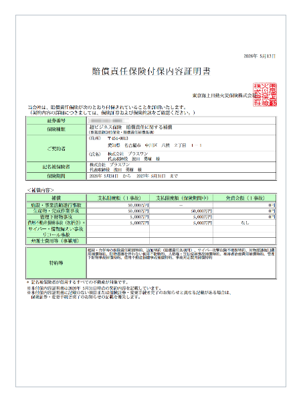Select the ご契約者 label cell

click(56, 149)
